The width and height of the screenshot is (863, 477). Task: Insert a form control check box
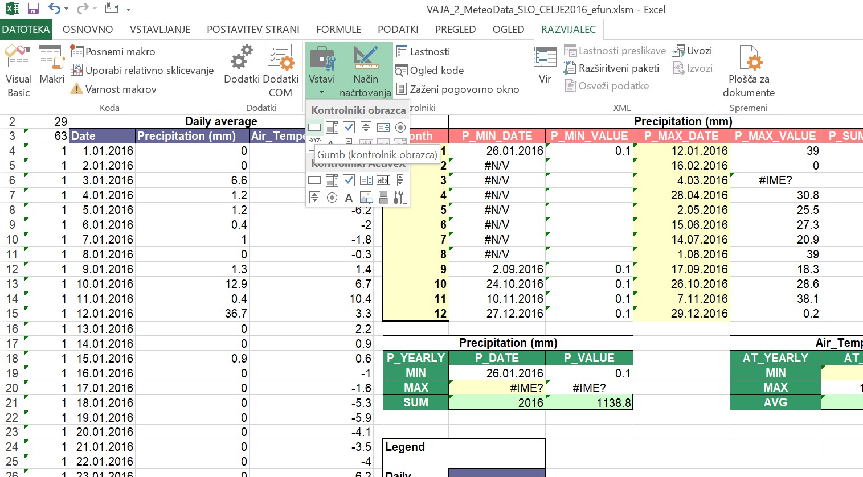click(x=349, y=128)
